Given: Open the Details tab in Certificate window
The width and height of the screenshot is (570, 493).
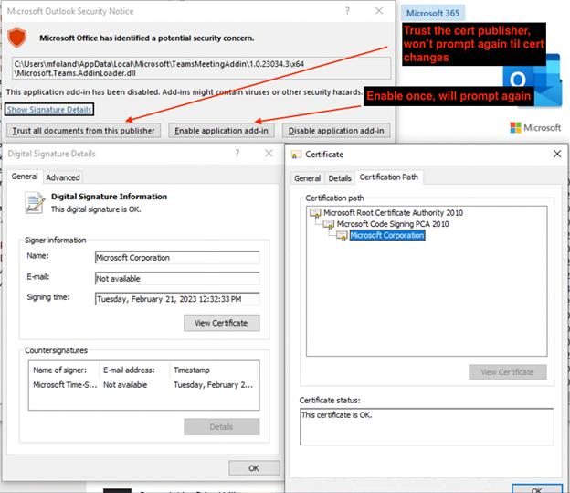Looking at the screenshot, I should click(x=340, y=178).
